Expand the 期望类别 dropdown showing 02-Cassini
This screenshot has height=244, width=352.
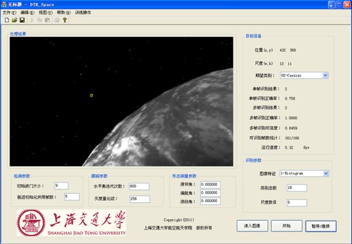pos(325,75)
